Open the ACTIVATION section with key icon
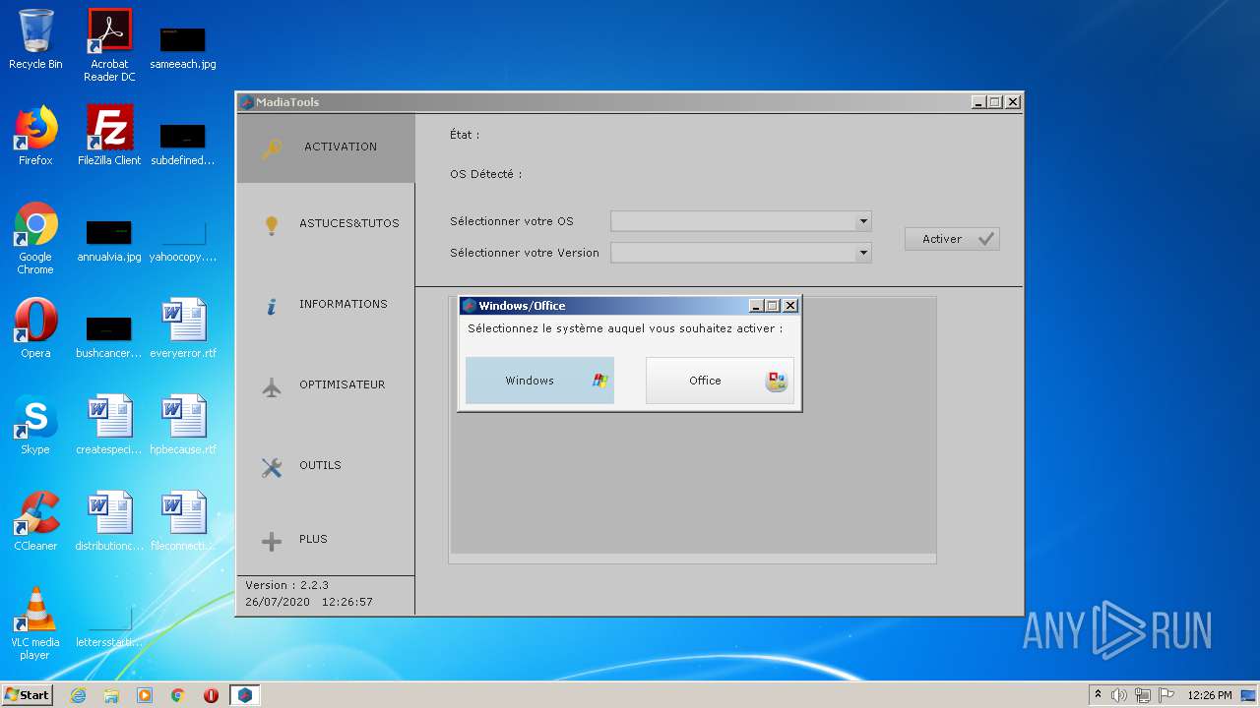The height and width of the screenshot is (708, 1260). [326, 147]
